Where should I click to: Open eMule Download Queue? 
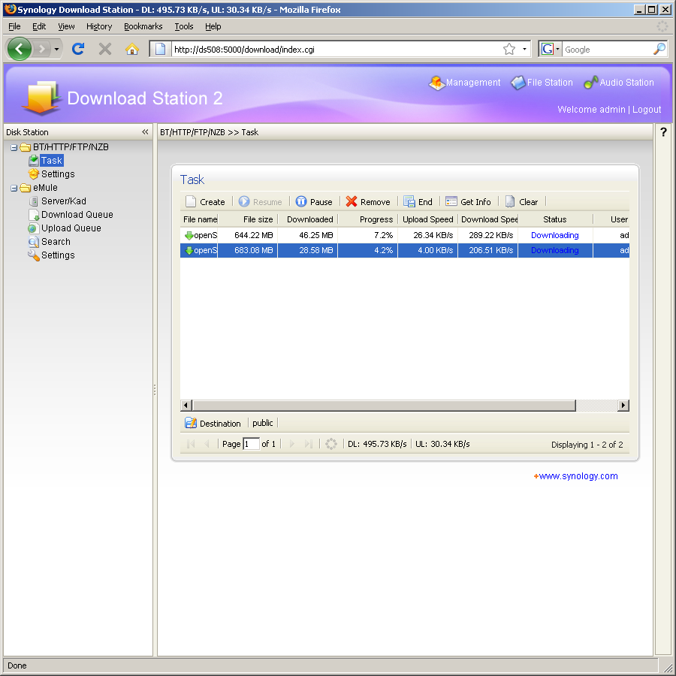pos(77,215)
